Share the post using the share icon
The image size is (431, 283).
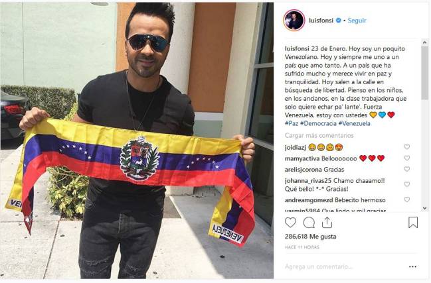327,223
